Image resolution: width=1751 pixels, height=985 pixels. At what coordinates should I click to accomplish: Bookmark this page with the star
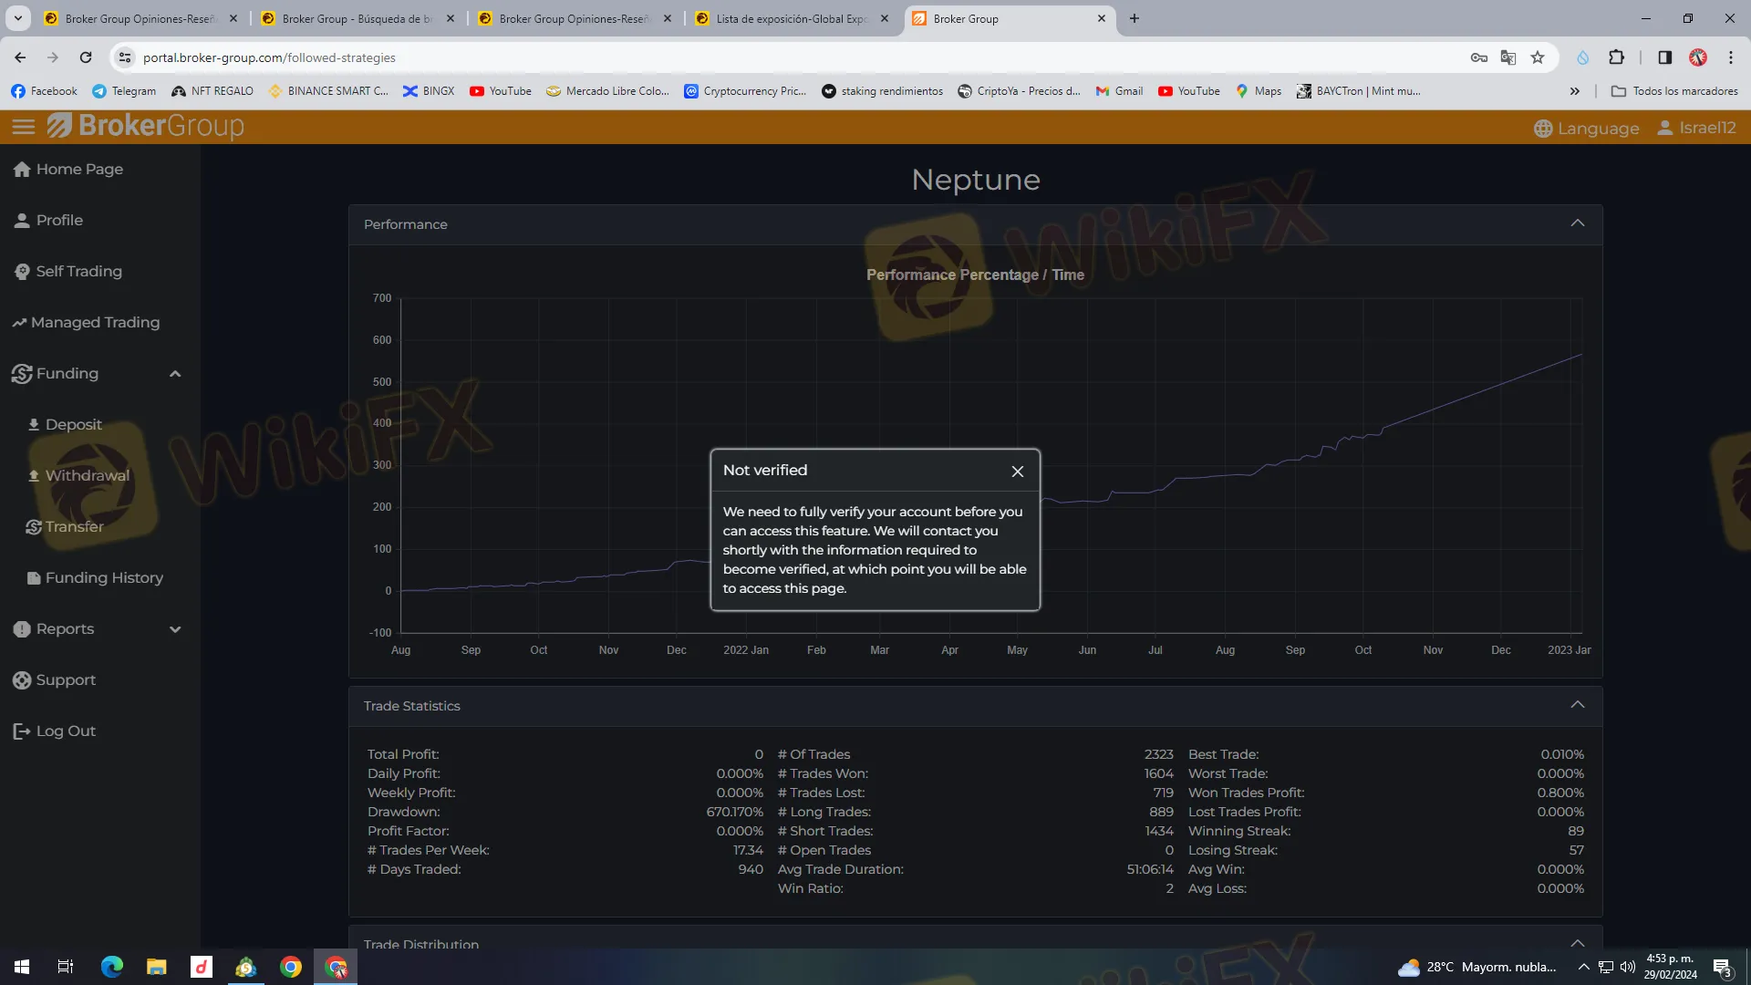[x=1538, y=57]
